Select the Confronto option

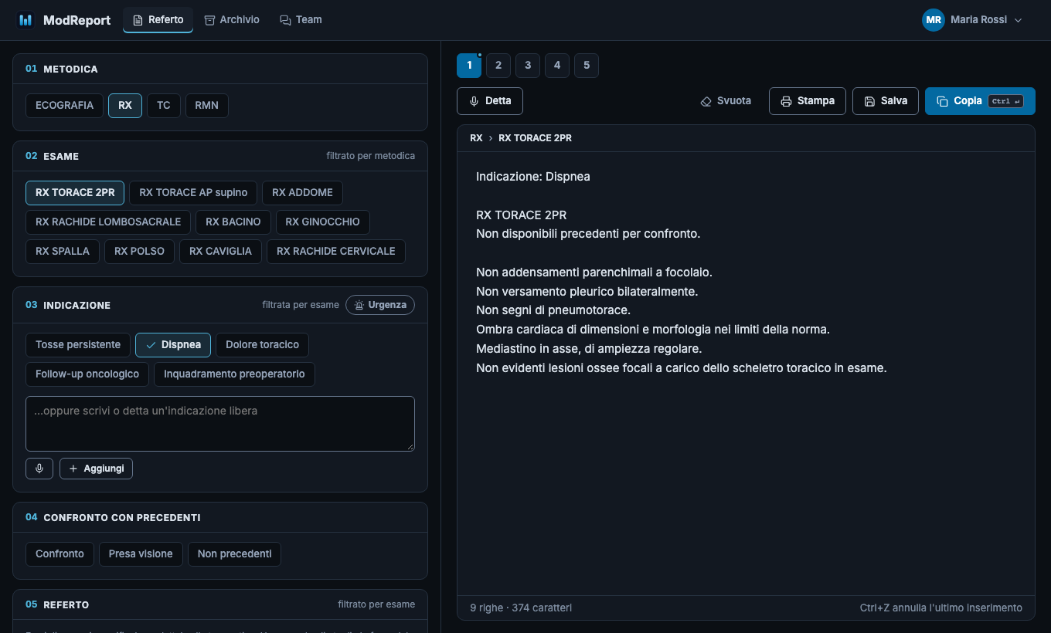60,554
